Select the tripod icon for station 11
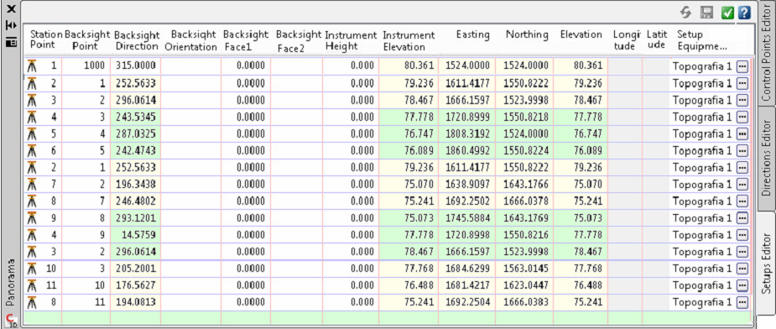Viewport: 776px width, 329px height. click(32, 285)
